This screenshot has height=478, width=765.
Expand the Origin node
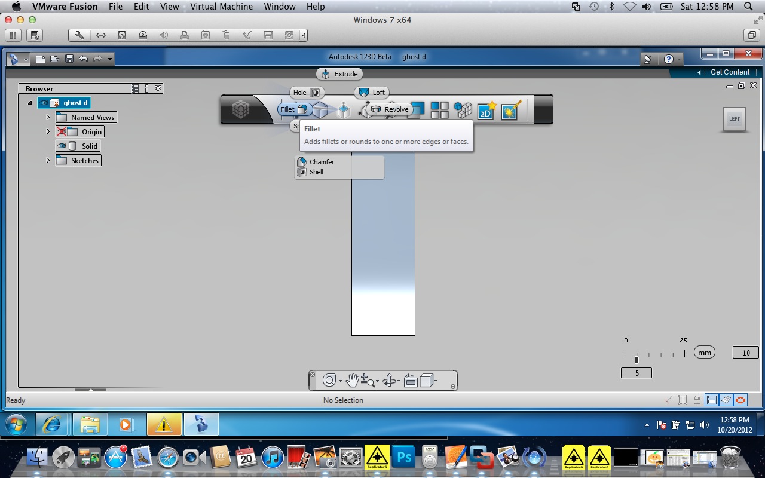coord(48,131)
